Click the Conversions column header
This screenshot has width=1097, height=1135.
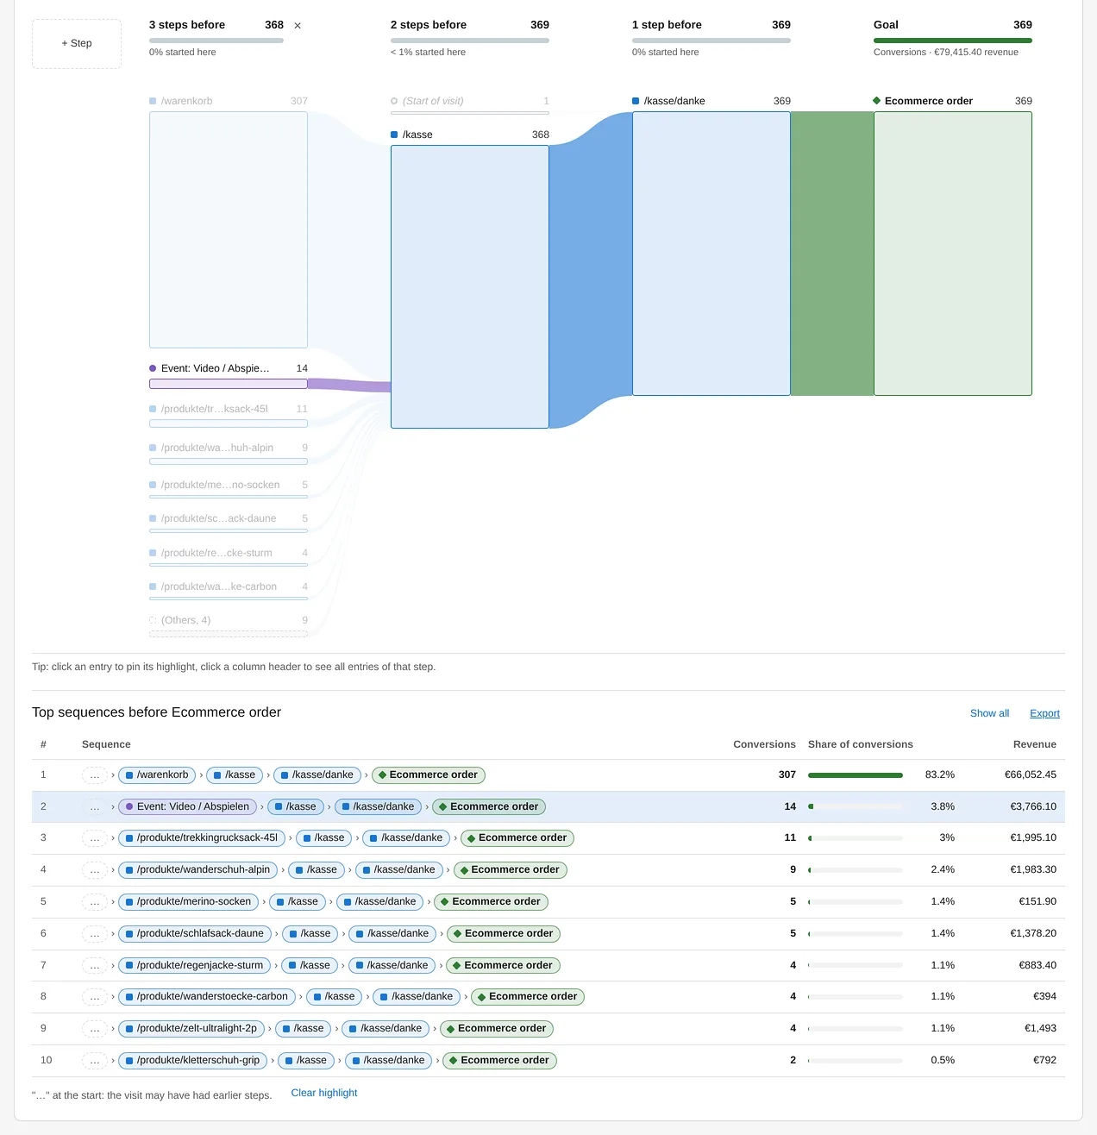(764, 744)
